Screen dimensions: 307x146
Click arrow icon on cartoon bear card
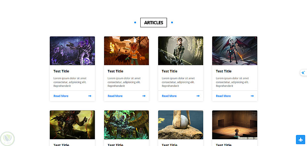coord(144,96)
